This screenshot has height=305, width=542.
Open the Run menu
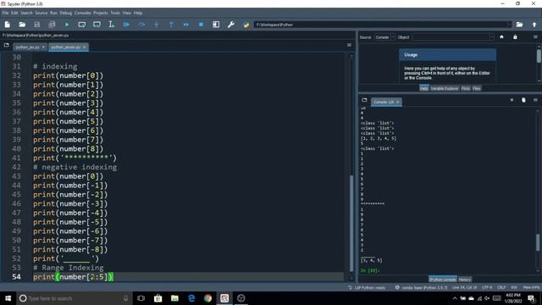(53, 13)
